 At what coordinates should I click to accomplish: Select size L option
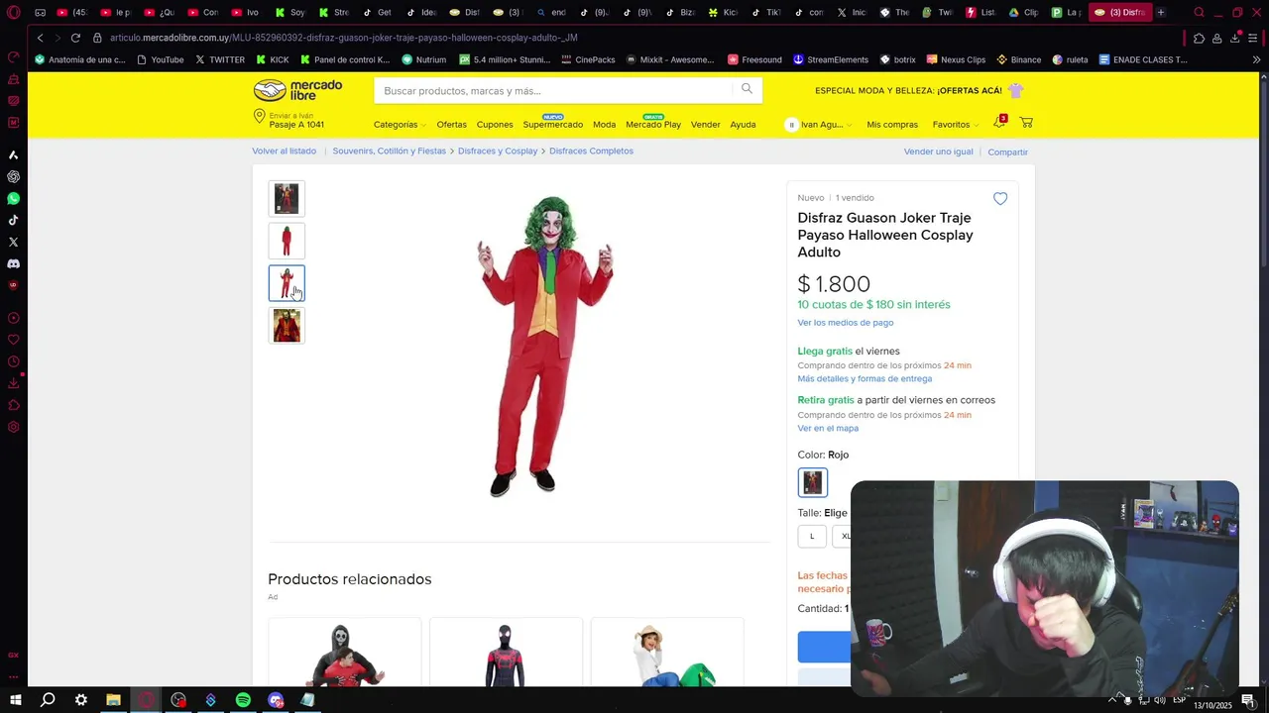[812, 536]
